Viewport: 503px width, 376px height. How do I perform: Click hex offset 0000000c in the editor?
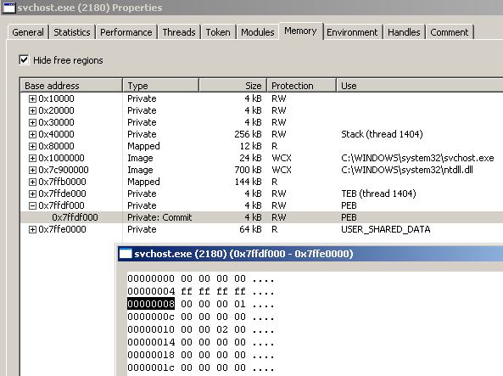(x=151, y=317)
